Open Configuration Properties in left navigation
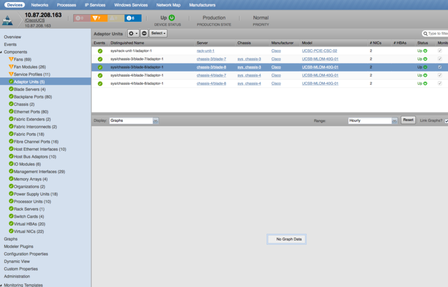Screen dimensions: 448x287 tap(26, 254)
